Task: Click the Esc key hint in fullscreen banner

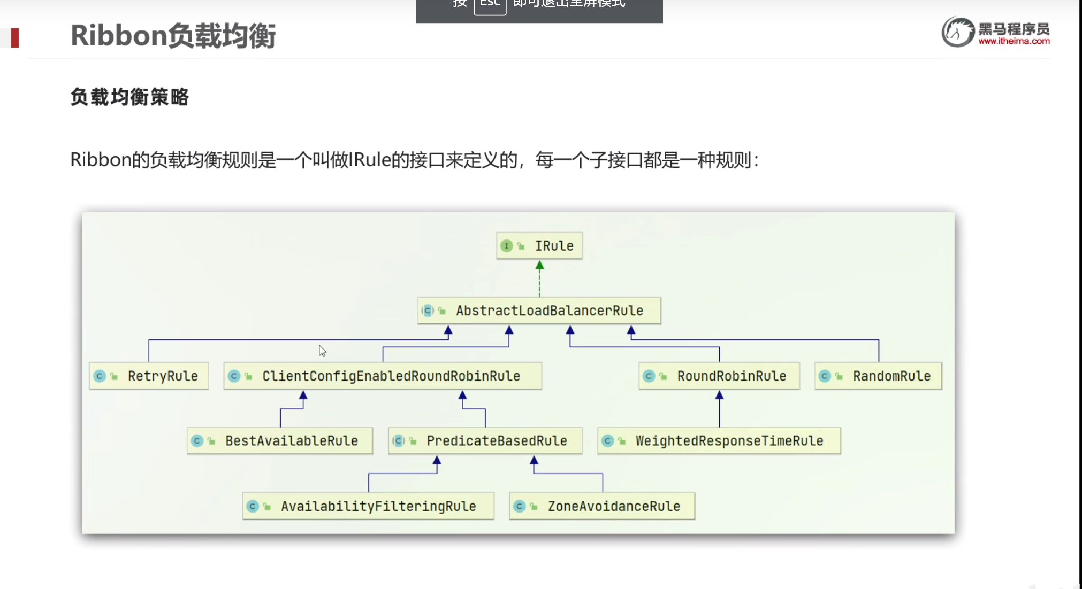Action: tap(490, 4)
